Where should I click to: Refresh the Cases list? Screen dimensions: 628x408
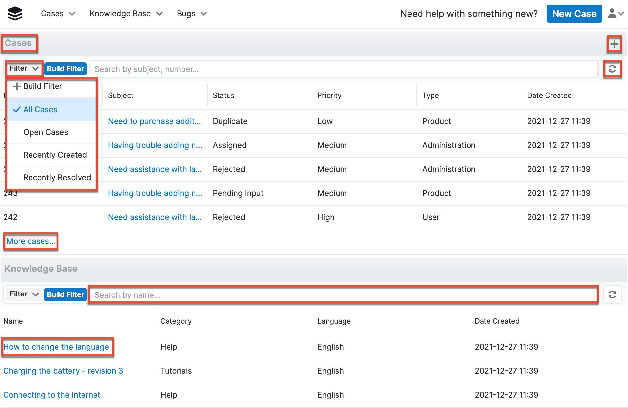click(612, 69)
